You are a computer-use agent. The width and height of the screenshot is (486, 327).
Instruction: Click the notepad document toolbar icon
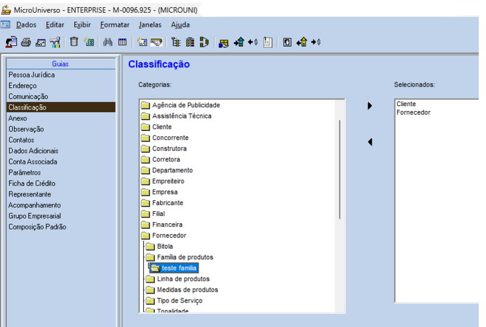click(268, 42)
